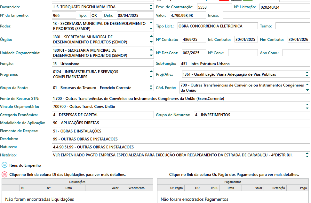Click the LIQ column header in Pagamentos
The height and width of the screenshot is (203, 311).
click(193, 188)
